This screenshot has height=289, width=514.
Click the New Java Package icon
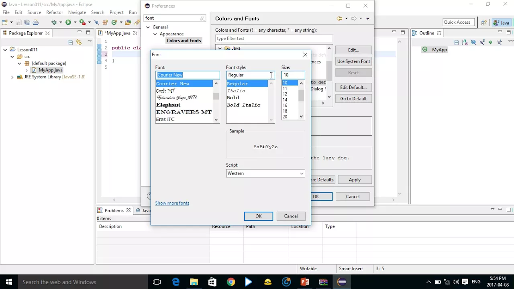point(105,22)
